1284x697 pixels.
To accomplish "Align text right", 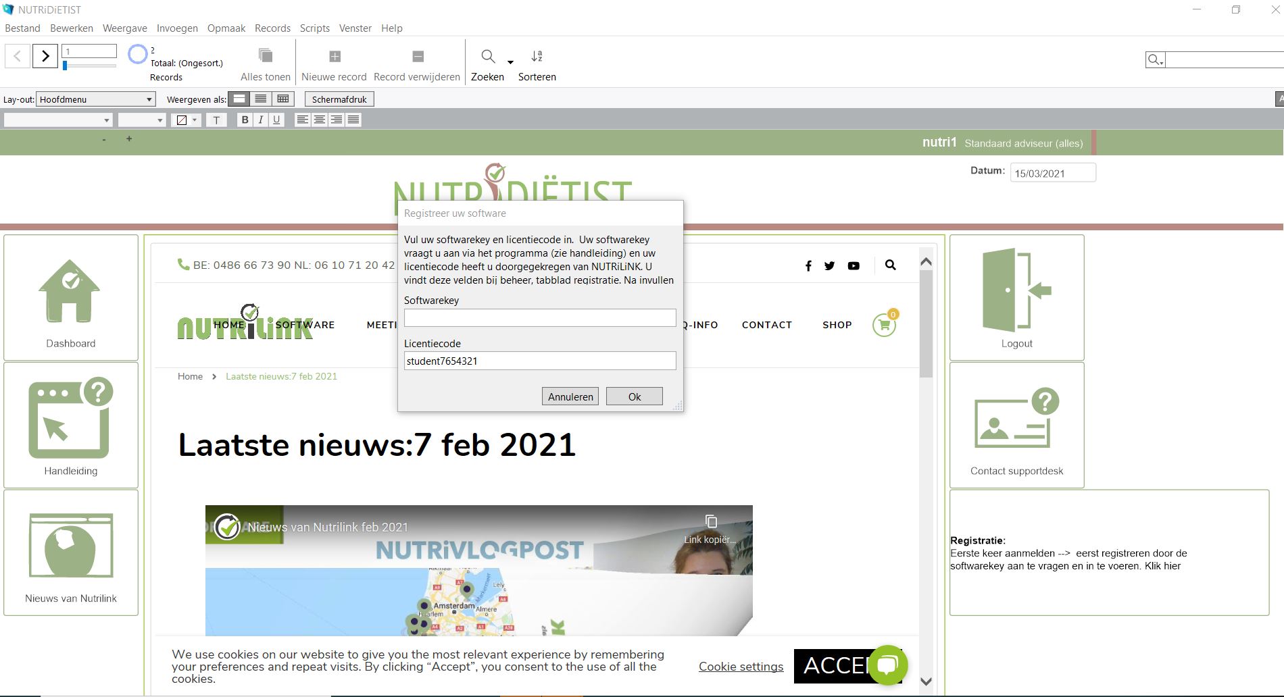I will point(337,120).
